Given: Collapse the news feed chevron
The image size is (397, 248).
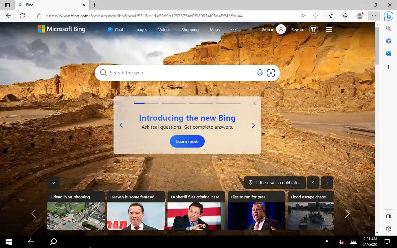Looking at the screenshot, I should pyautogui.click(x=53, y=183).
